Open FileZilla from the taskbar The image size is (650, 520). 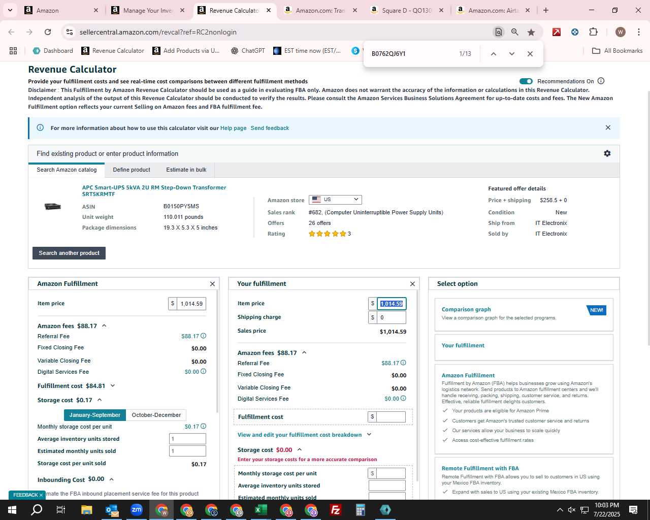click(x=335, y=510)
